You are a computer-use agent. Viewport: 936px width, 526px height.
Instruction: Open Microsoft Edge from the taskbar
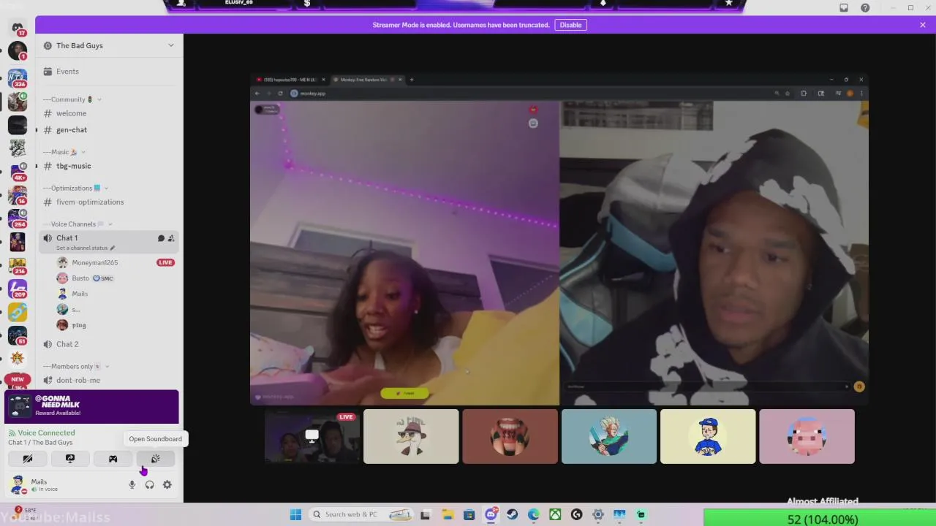[534, 514]
